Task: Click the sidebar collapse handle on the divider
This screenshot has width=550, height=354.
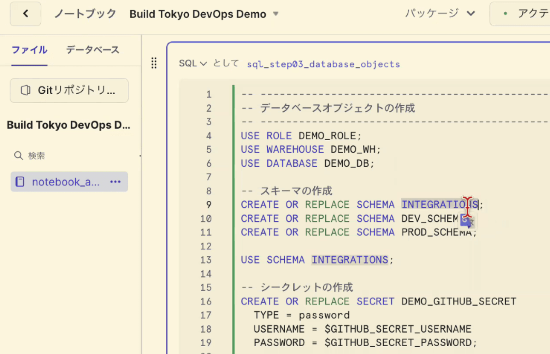Action: [x=140, y=156]
